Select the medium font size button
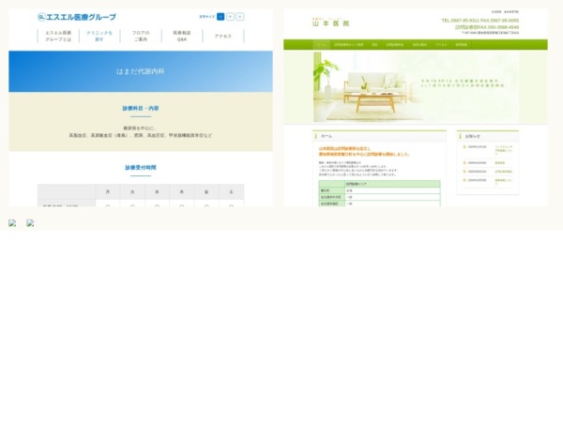Viewport: 563px width, 422px height. coord(231,17)
